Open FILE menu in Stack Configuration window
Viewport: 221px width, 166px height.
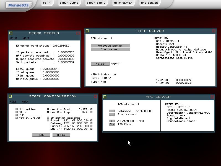click(x=13, y=102)
